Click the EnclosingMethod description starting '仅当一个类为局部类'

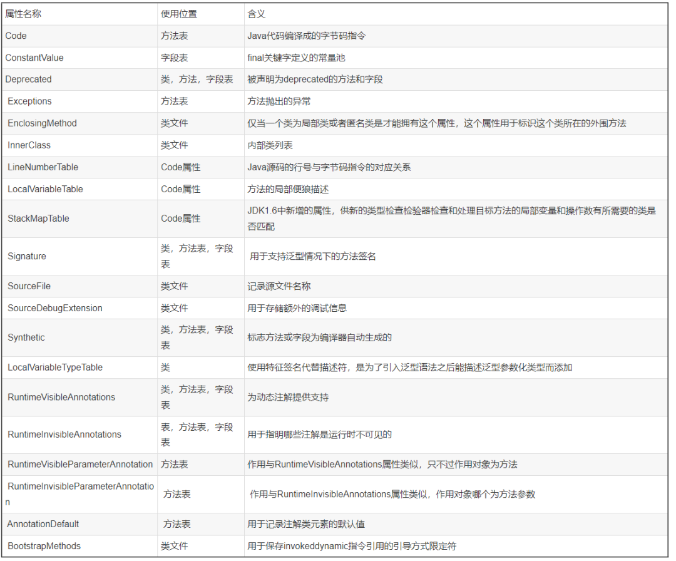pyautogui.click(x=436, y=123)
